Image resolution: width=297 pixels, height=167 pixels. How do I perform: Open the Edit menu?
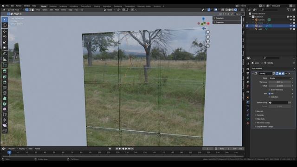point(13,6)
